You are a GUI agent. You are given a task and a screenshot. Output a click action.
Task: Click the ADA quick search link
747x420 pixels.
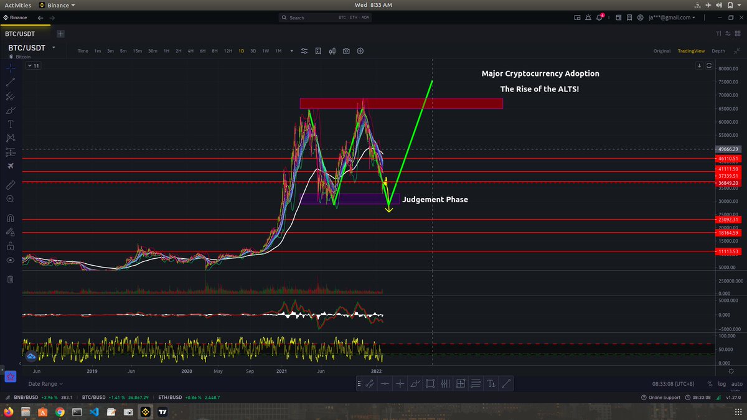click(365, 17)
